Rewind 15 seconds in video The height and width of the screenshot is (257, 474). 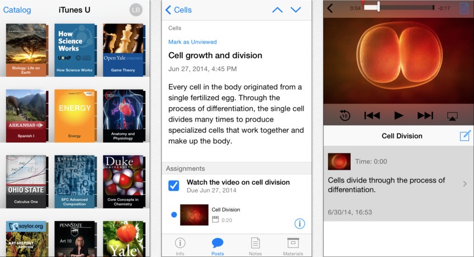345,115
